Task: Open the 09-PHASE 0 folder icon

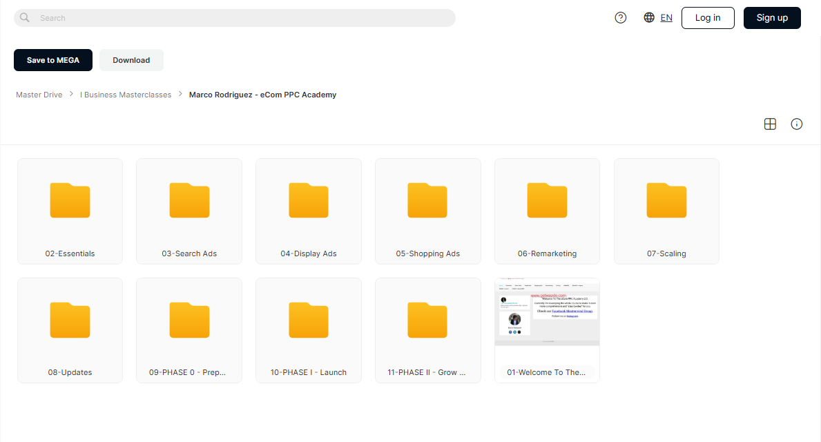Action: pos(190,320)
